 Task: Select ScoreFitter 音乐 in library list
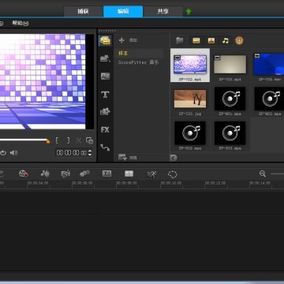click(x=139, y=62)
